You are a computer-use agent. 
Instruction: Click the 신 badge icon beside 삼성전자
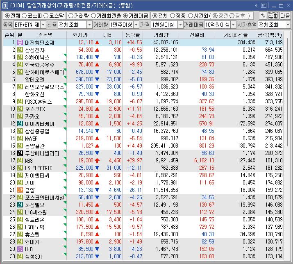point(20,50)
